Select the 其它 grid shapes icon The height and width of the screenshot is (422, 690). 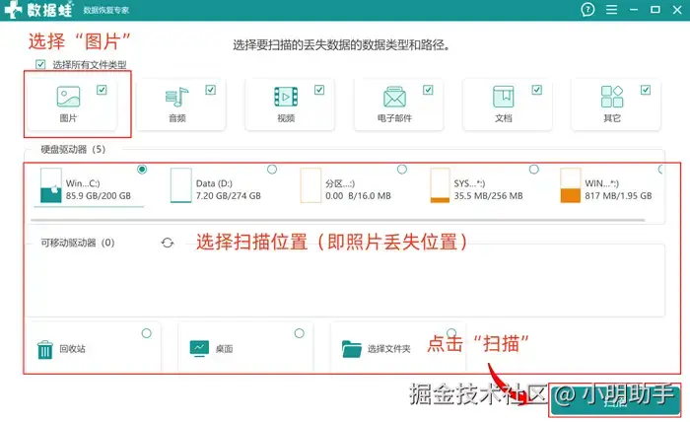click(612, 97)
